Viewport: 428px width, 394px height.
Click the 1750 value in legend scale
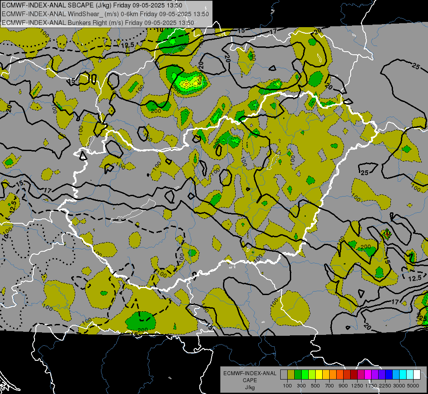[x=371, y=386]
